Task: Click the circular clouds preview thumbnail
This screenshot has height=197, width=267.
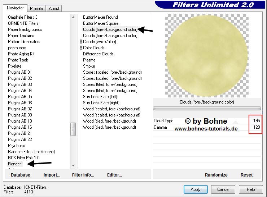Action: (x=207, y=55)
